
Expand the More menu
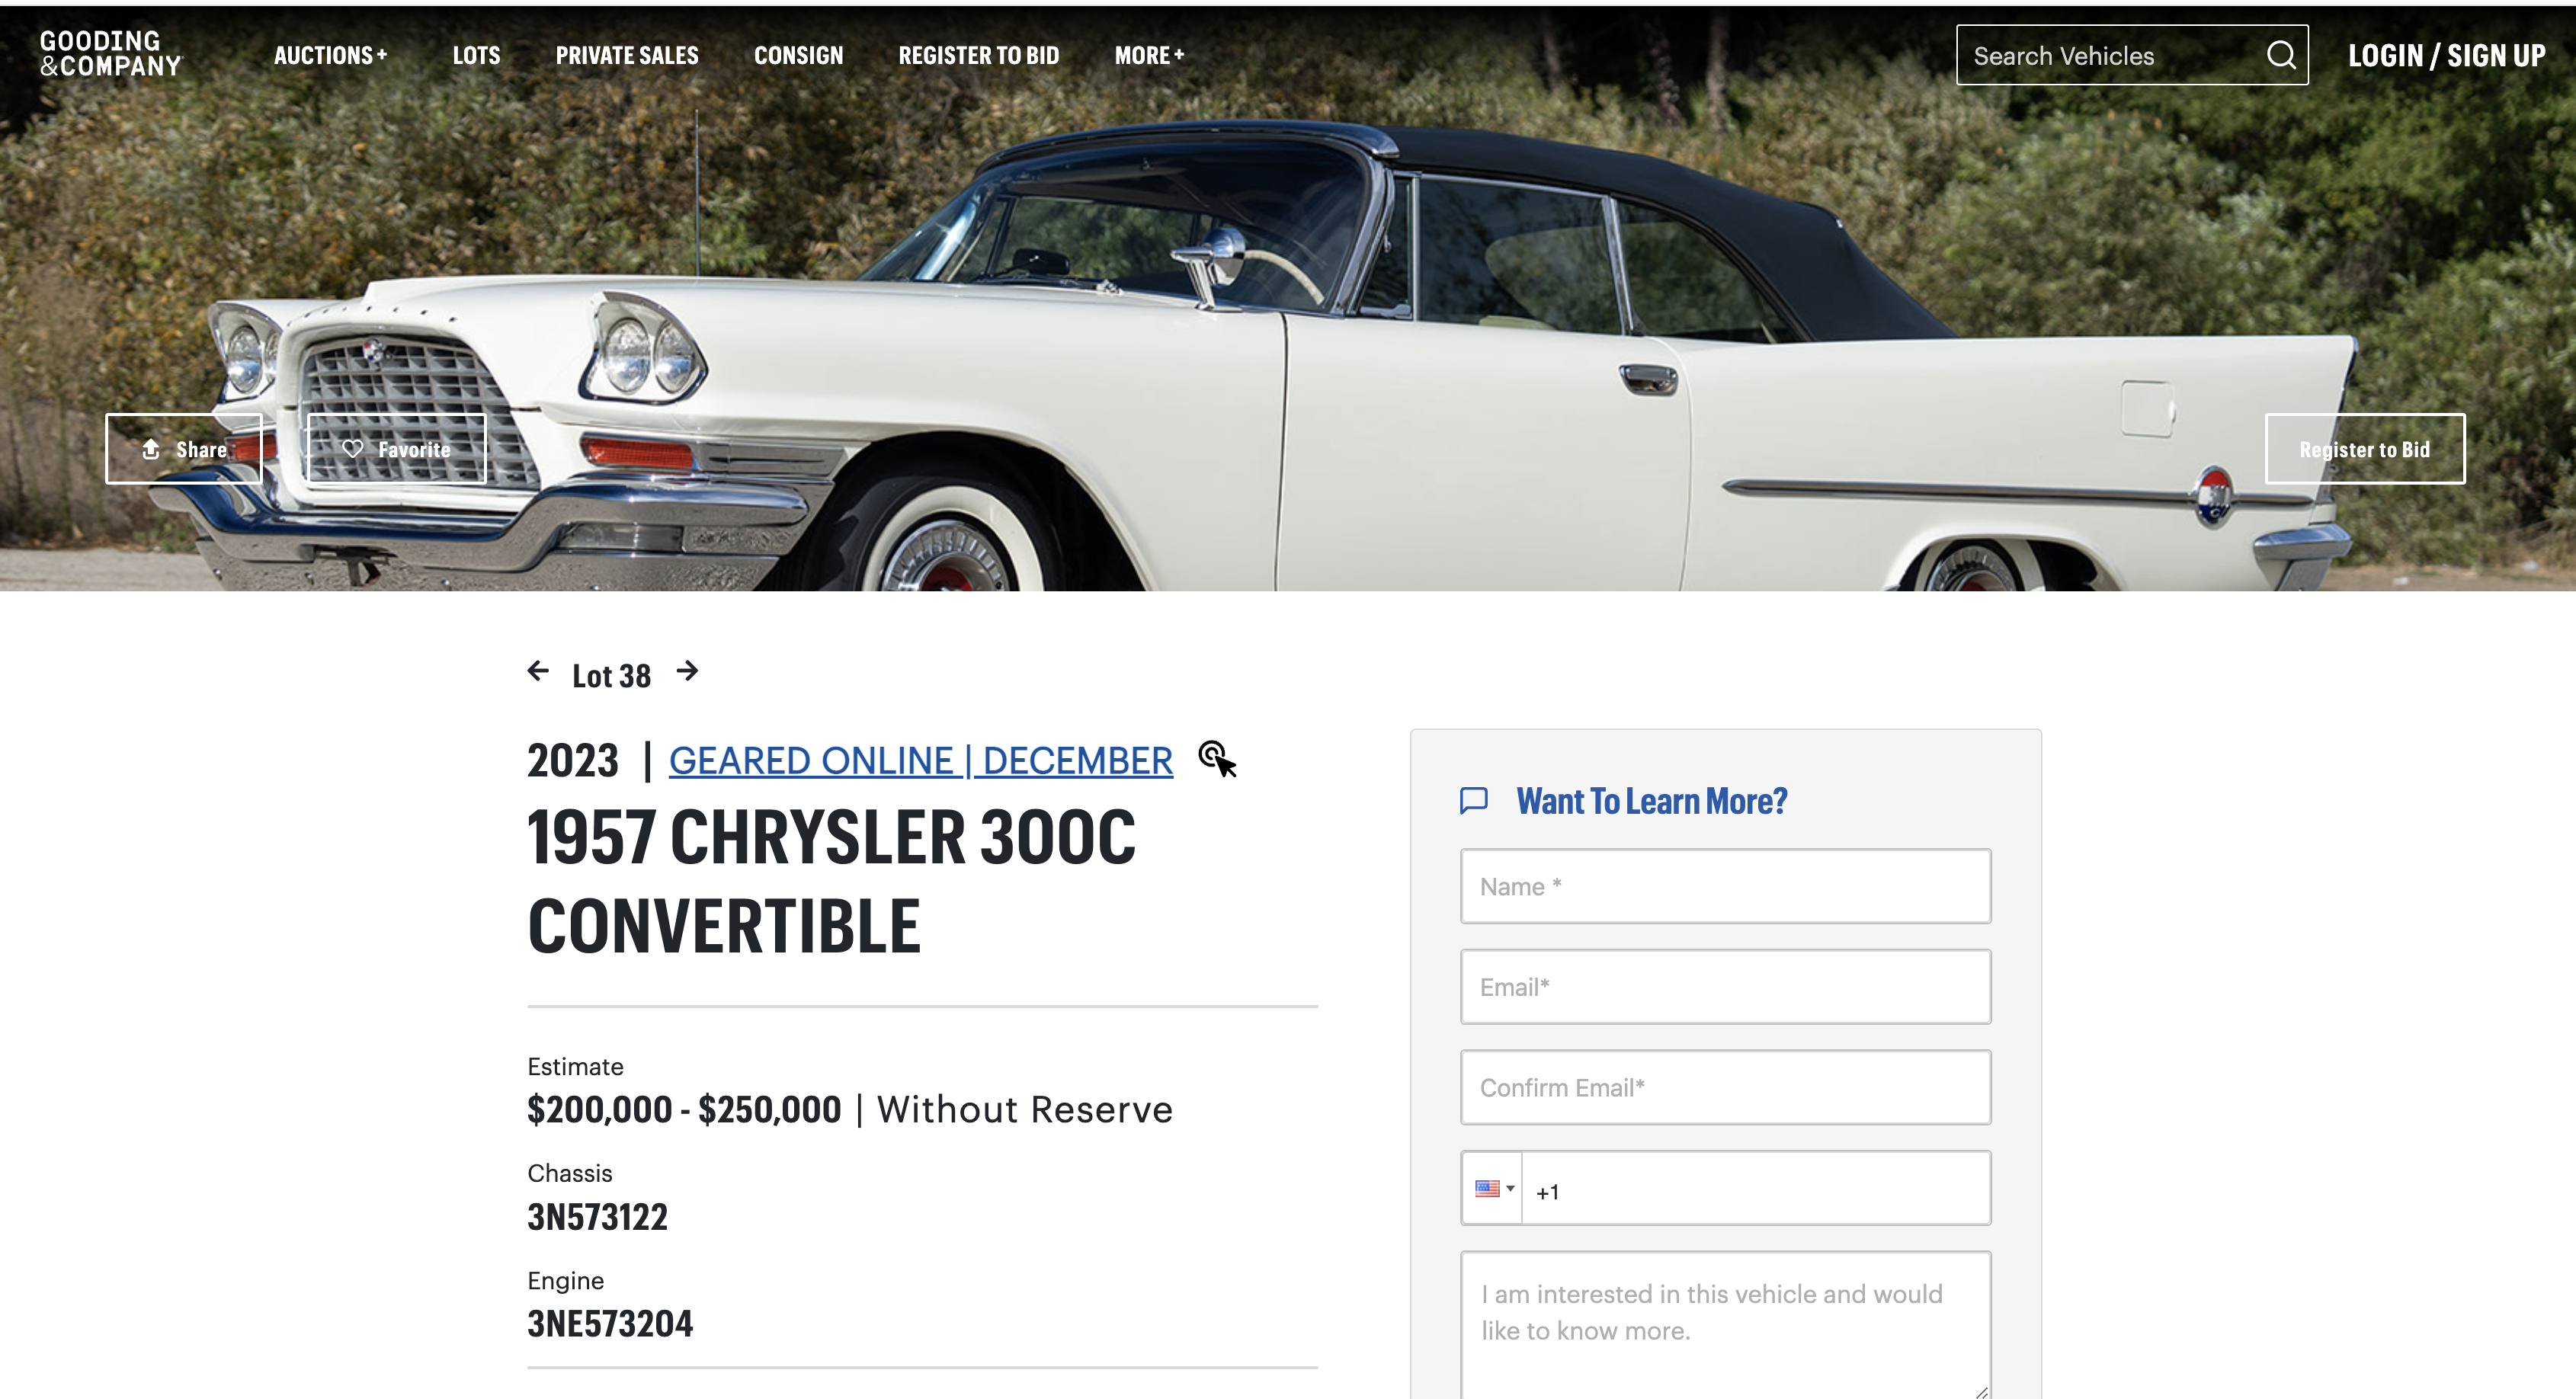pos(1149,55)
